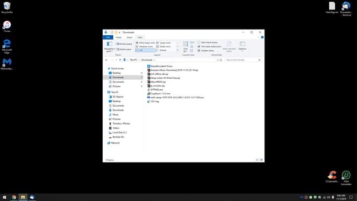Switch to the Share ribbon tab
This screenshot has width=357, height=201.
tap(129, 37)
